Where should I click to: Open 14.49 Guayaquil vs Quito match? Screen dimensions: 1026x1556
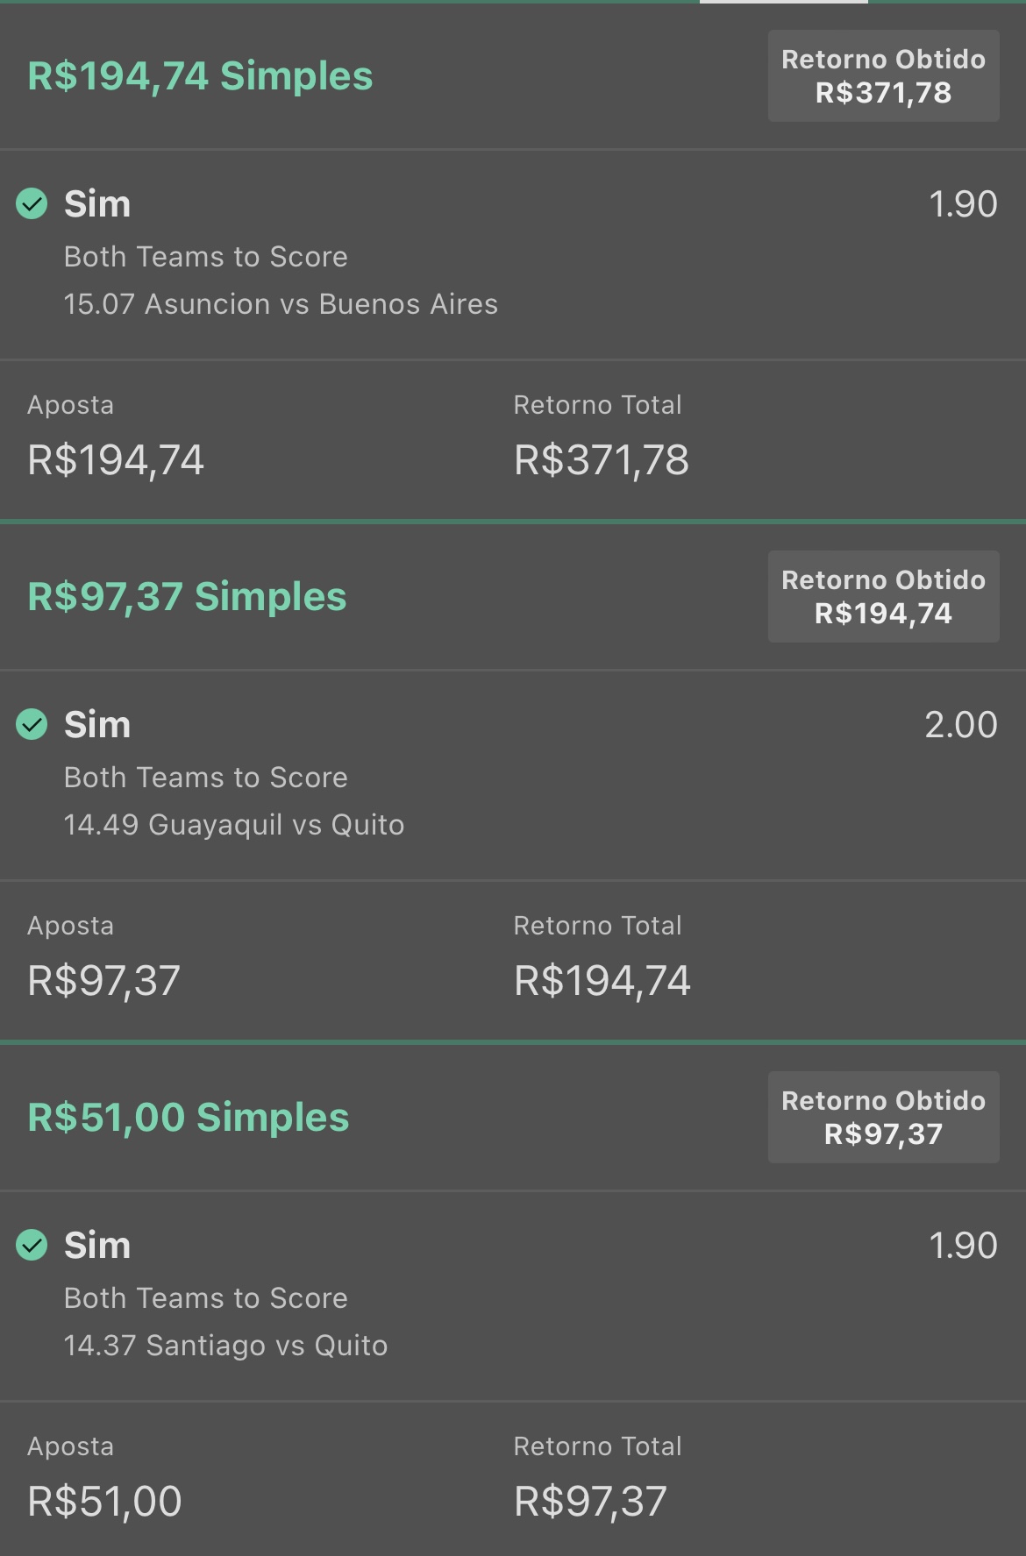click(234, 825)
